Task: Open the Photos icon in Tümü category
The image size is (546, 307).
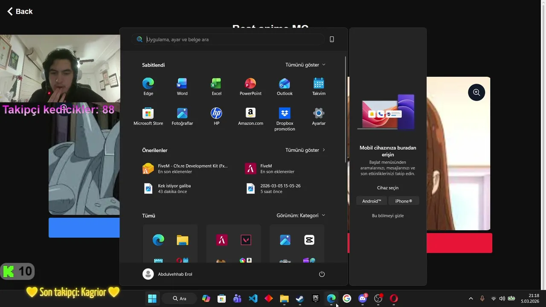Action: click(285, 240)
